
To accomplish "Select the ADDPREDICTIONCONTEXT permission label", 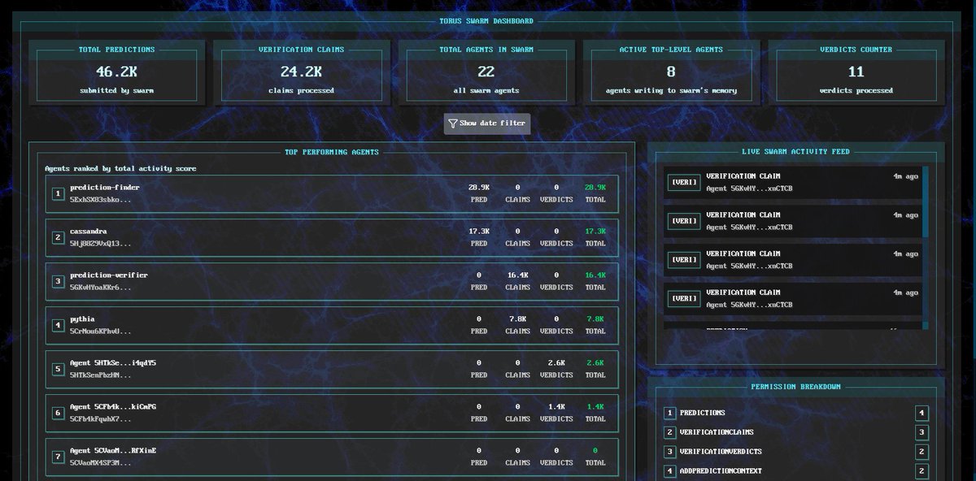I will pos(721,471).
